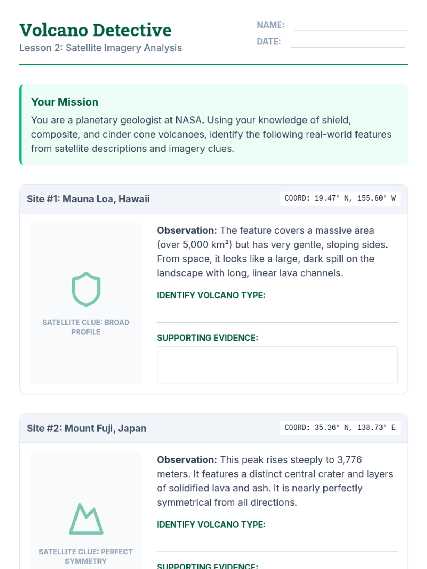427x569 pixels.
Task: Click the Mauna Loa Observation paragraph
Action: click(272, 252)
